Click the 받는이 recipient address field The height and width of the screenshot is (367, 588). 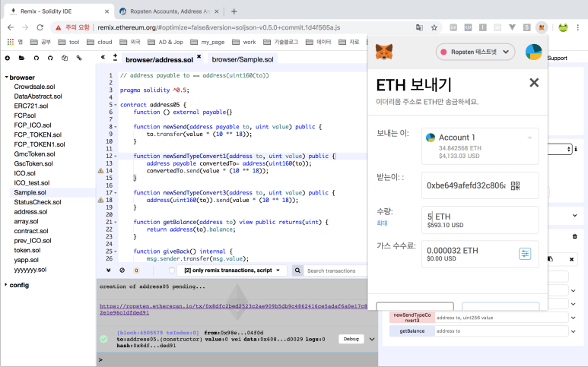click(x=480, y=185)
